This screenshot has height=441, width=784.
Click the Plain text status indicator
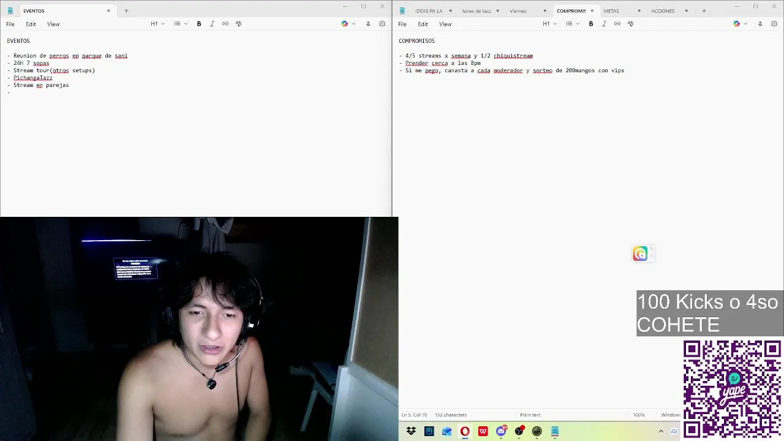[530, 415]
